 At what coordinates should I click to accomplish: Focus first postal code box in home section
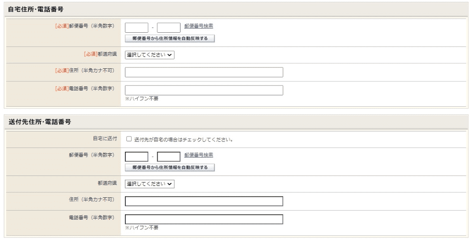[136, 28]
